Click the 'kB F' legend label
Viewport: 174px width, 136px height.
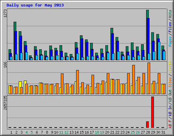(170, 124)
